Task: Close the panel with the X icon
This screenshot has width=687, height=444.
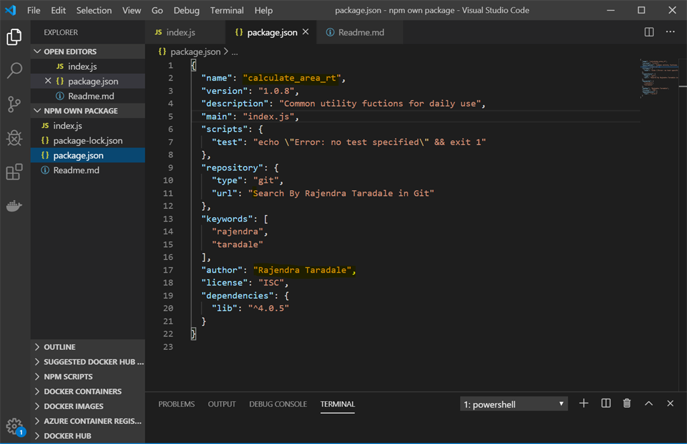Action: tap(670, 403)
